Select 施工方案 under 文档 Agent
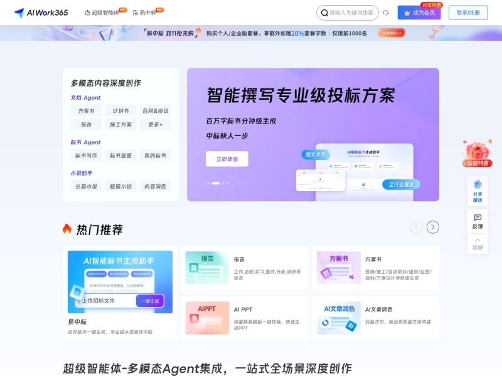 coord(120,124)
